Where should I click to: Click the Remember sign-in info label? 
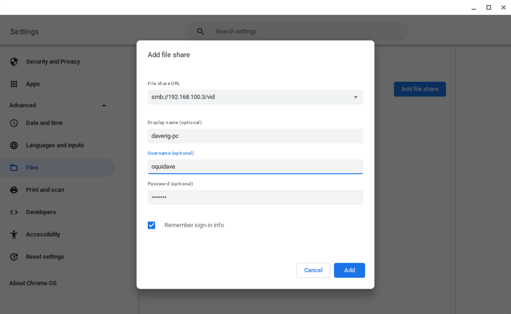[x=194, y=225]
